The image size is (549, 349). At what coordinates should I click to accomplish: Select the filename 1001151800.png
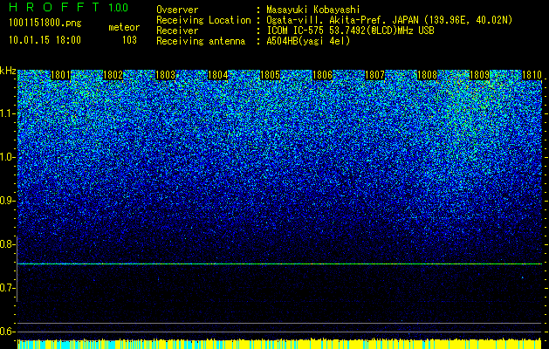[x=45, y=24]
